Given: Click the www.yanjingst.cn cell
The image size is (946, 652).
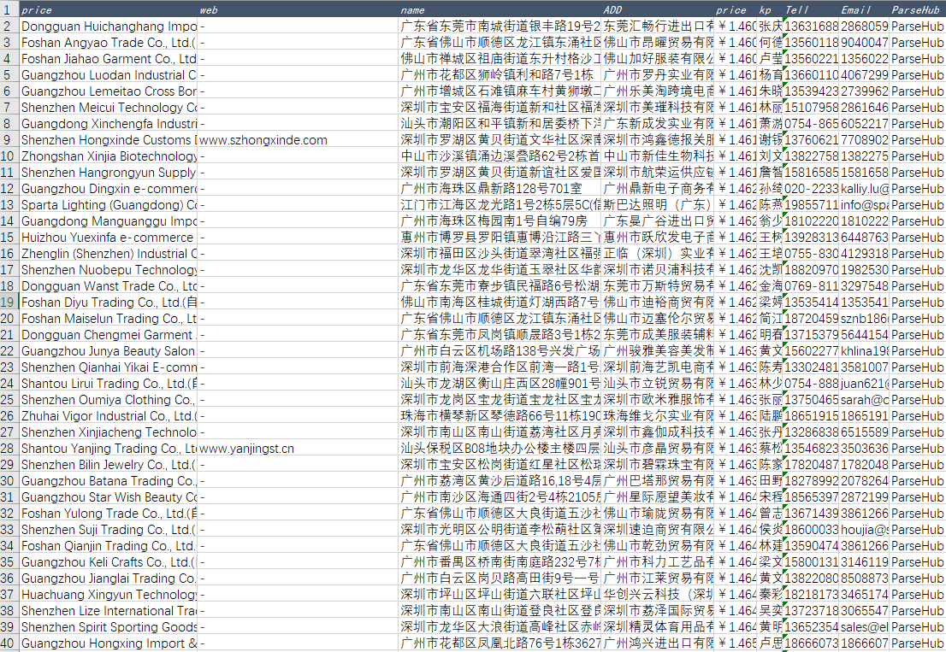Looking at the screenshot, I should pos(298,449).
